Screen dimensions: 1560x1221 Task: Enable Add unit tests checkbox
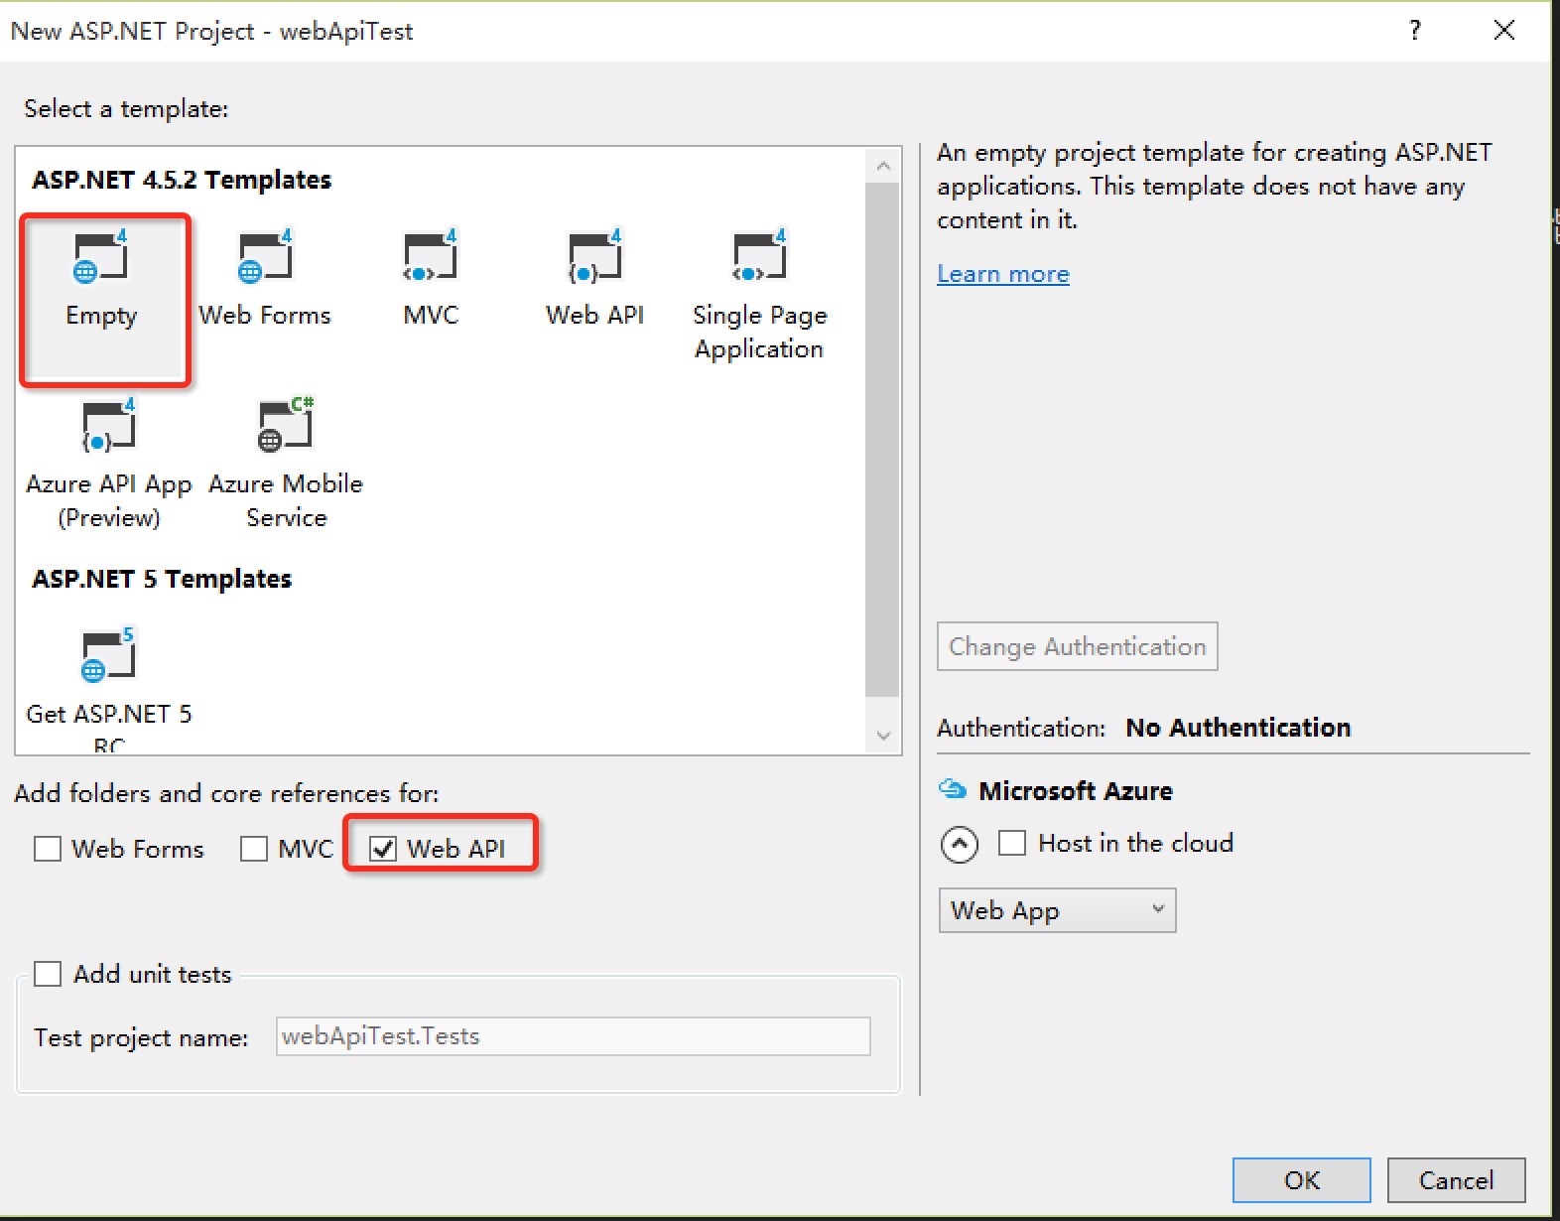[x=48, y=973]
